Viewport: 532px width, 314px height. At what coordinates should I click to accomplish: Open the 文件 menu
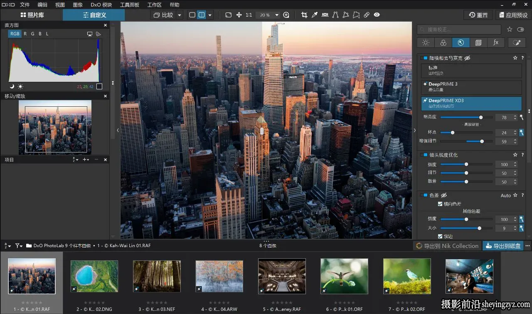pyautogui.click(x=25, y=5)
